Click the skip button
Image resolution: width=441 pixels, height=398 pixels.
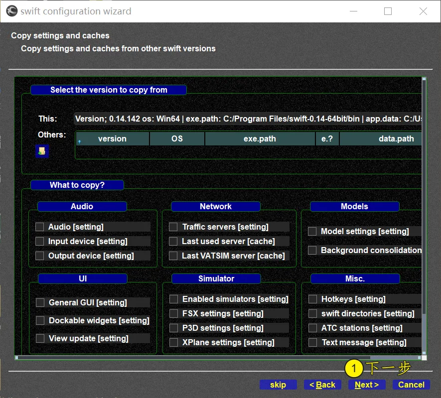click(x=278, y=385)
